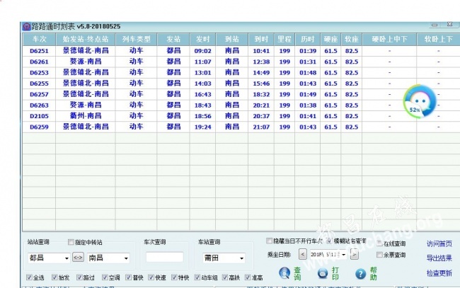Select train D6251 row
460x288 pixels.
(x=241, y=51)
